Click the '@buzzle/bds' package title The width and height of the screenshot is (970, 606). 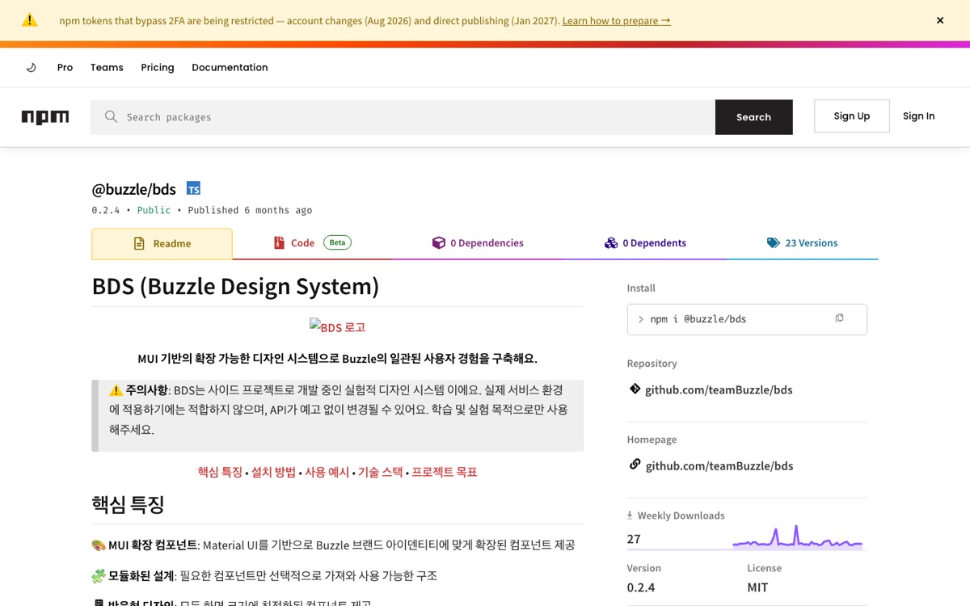point(133,189)
